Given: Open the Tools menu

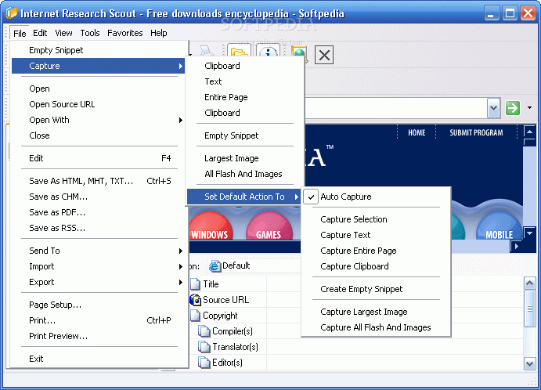Looking at the screenshot, I should click(90, 33).
